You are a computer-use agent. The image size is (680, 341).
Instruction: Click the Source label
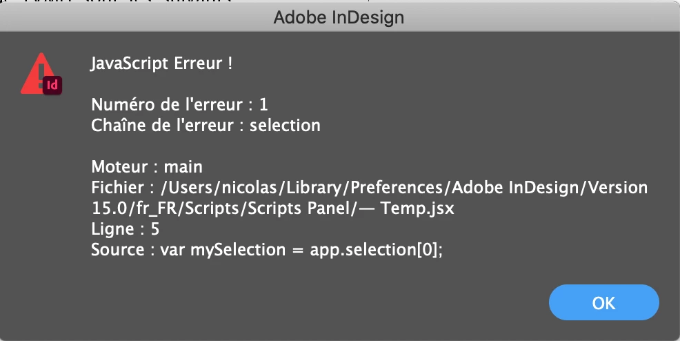117,250
